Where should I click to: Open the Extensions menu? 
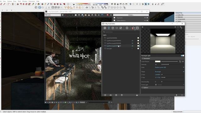(32, 1)
